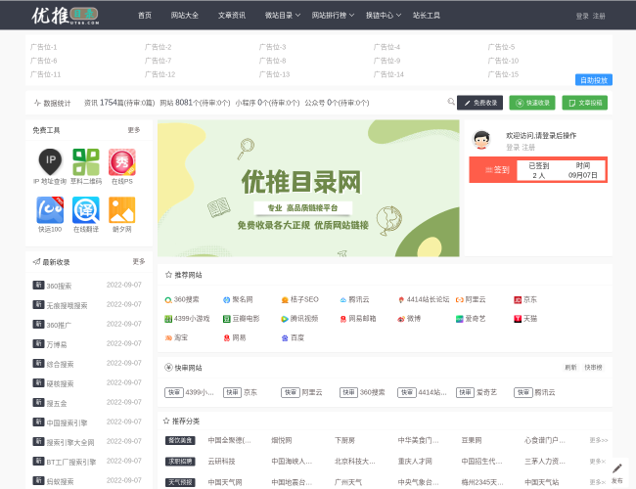Click 注册 in the top bar
Image resolution: width=636 pixels, height=489 pixels.
599,16
